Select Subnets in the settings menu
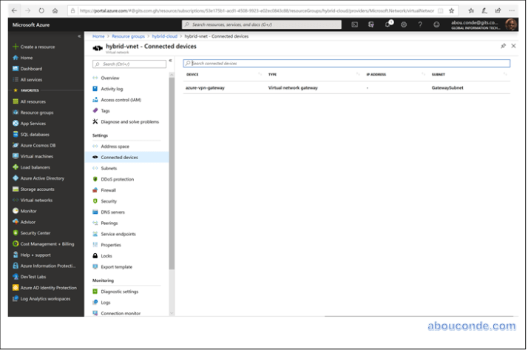Viewport: 528px width, 350px height. (109, 168)
